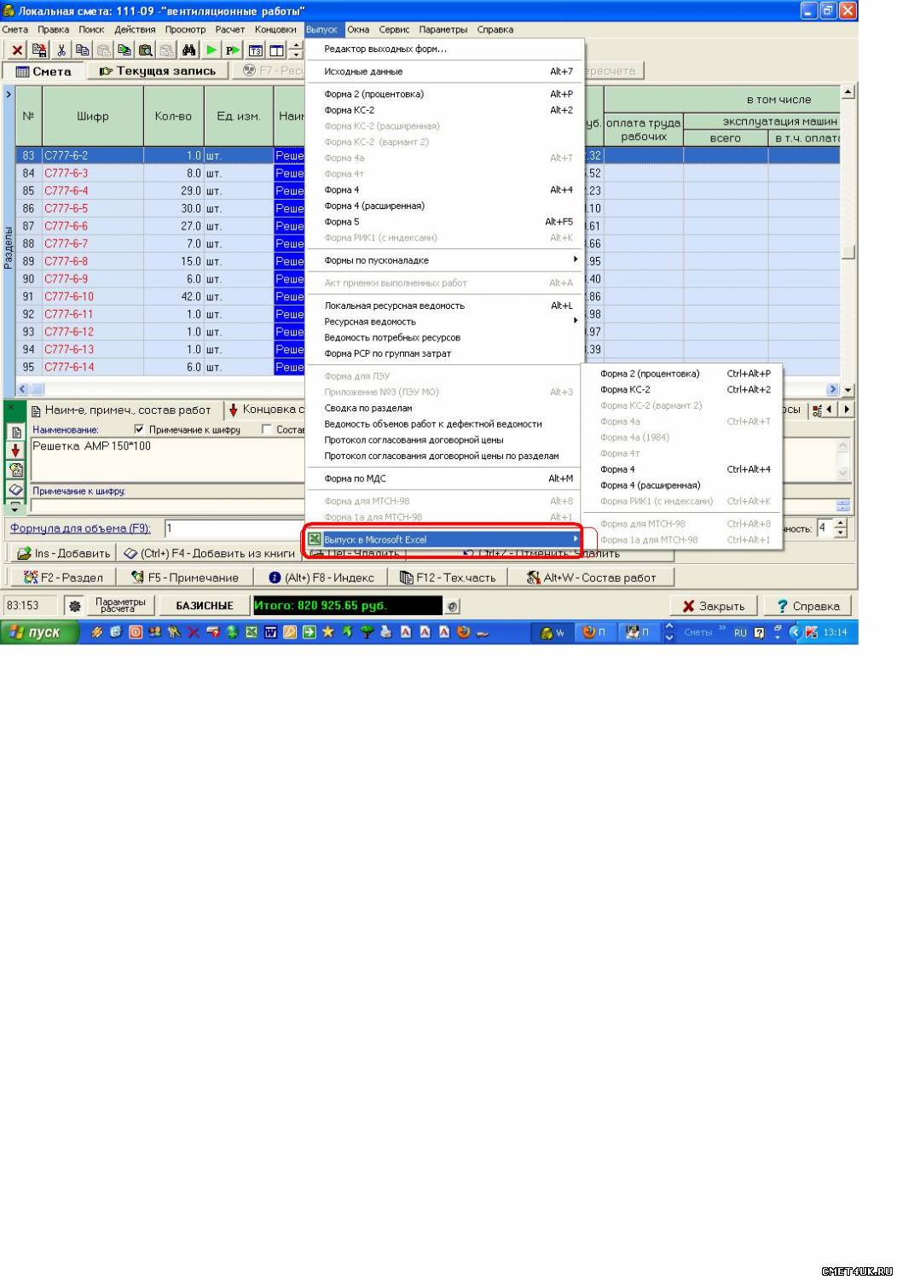
Task: Click the red down arrow side icon
Action: [x=15, y=451]
